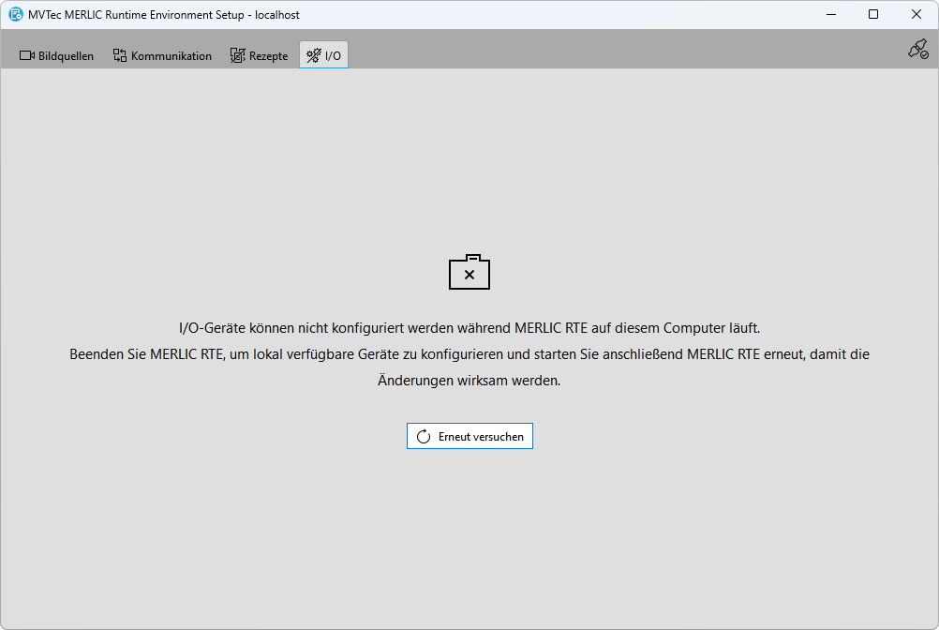
Task: Click the crossed-out device icon above the message
Action: point(469,273)
